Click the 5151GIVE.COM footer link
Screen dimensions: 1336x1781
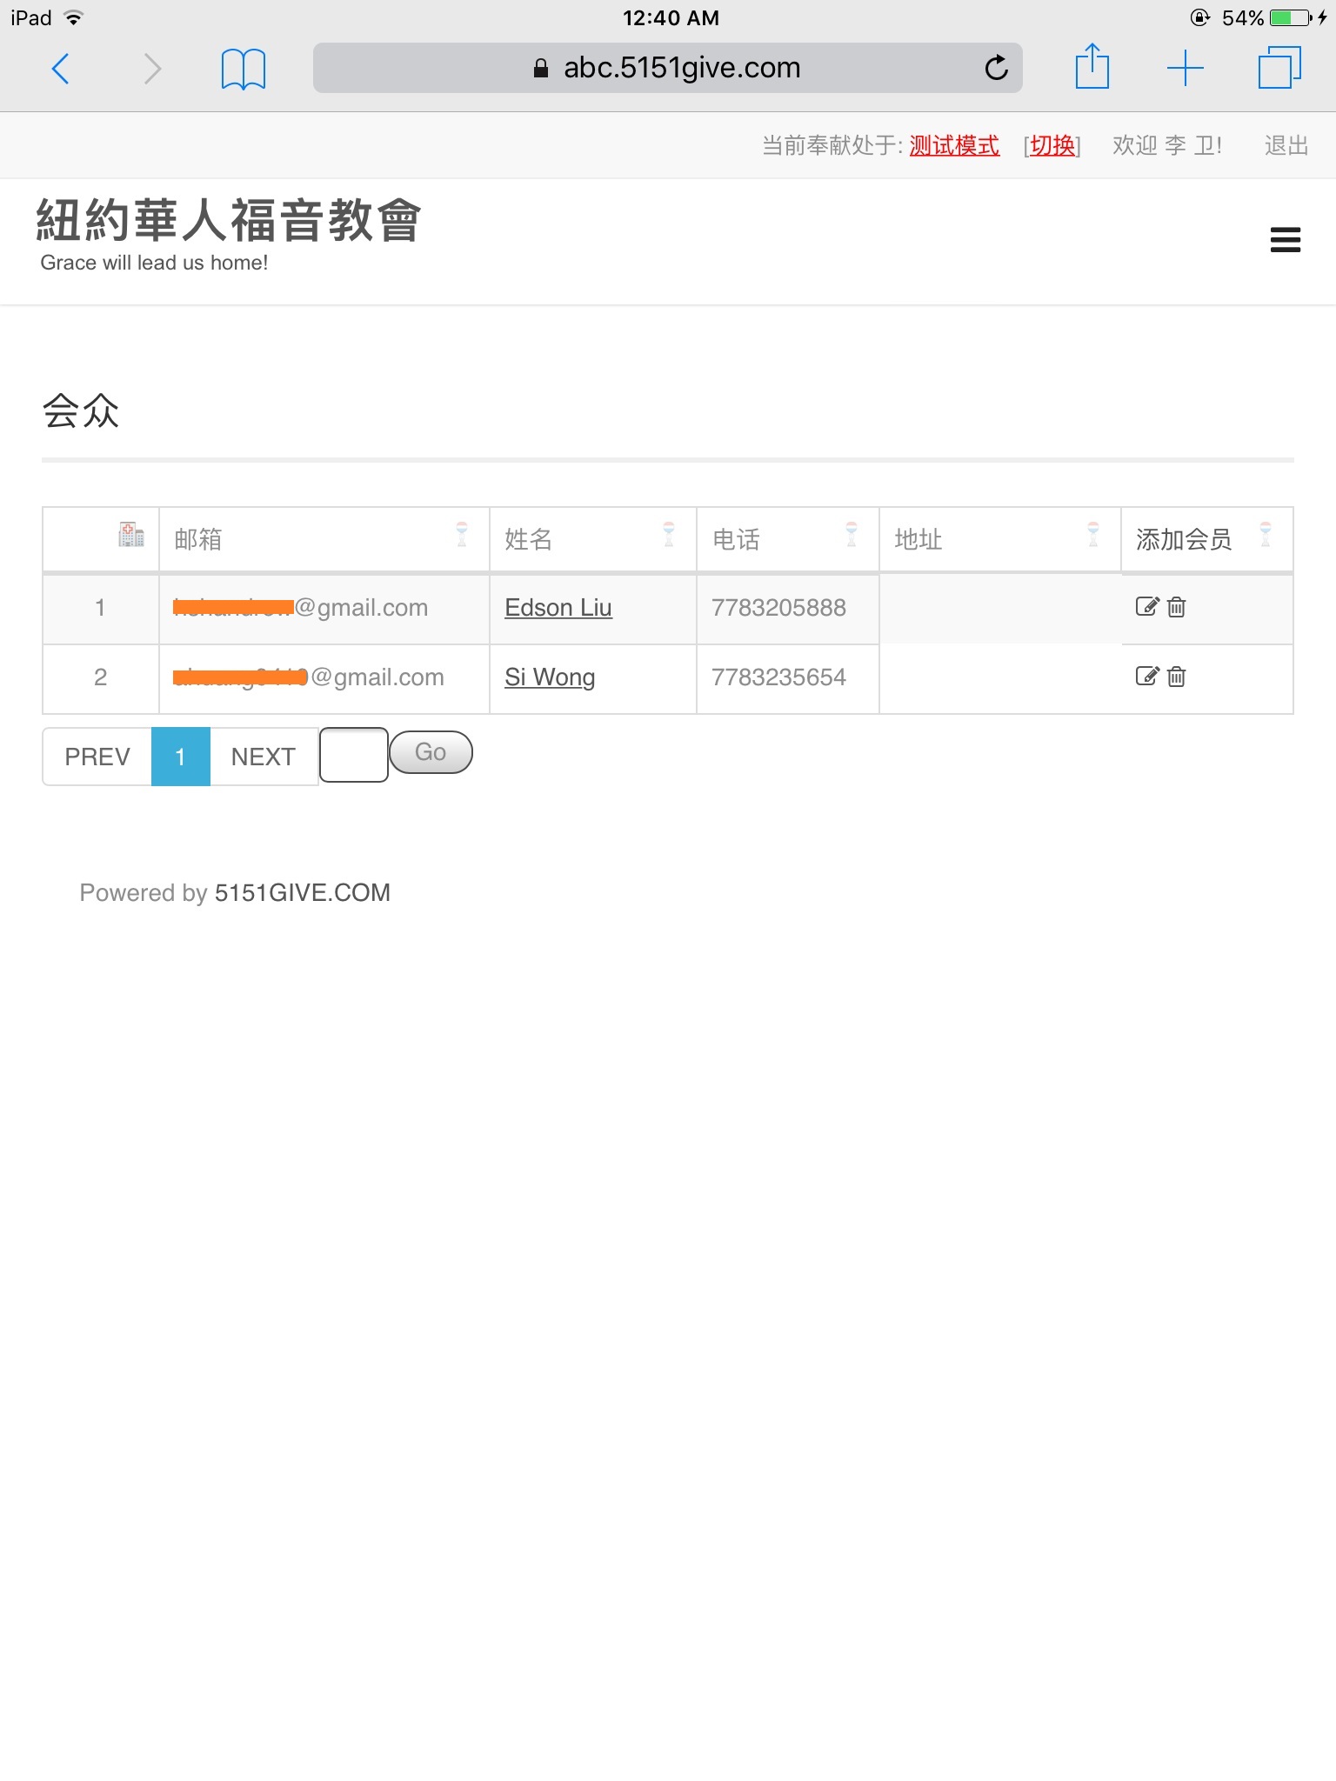pos(303,892)
